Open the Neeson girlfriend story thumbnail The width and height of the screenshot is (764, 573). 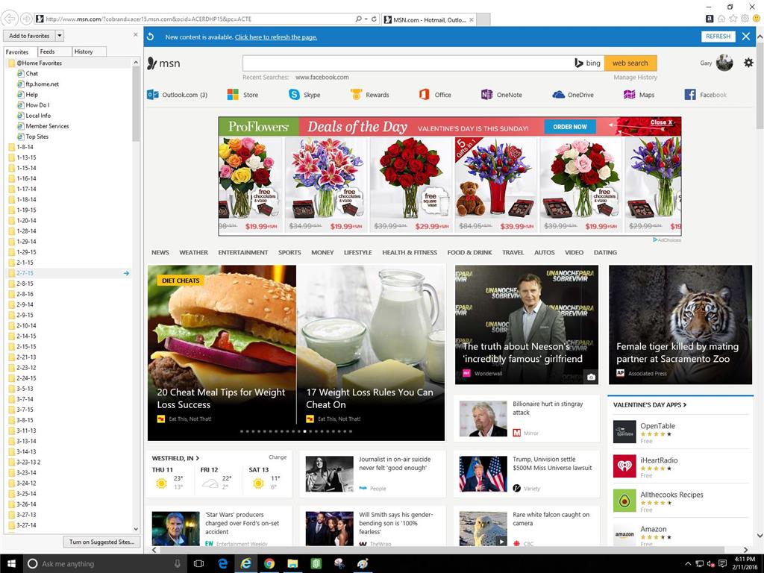click(526, 325)
